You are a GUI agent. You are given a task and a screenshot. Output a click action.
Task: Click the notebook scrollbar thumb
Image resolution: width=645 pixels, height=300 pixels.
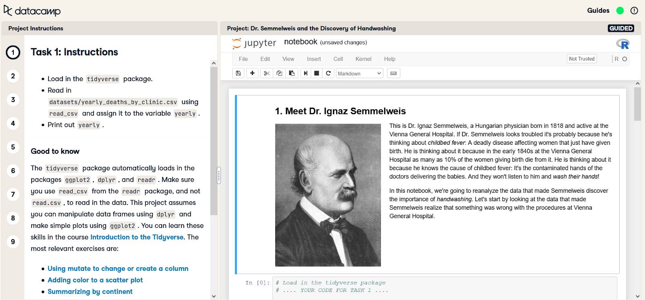pos(637,104)
